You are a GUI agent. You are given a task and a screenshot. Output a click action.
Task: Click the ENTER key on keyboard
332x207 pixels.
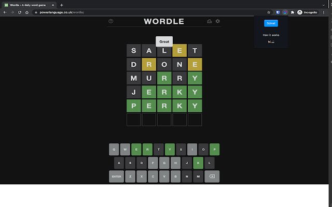(116, 176)
